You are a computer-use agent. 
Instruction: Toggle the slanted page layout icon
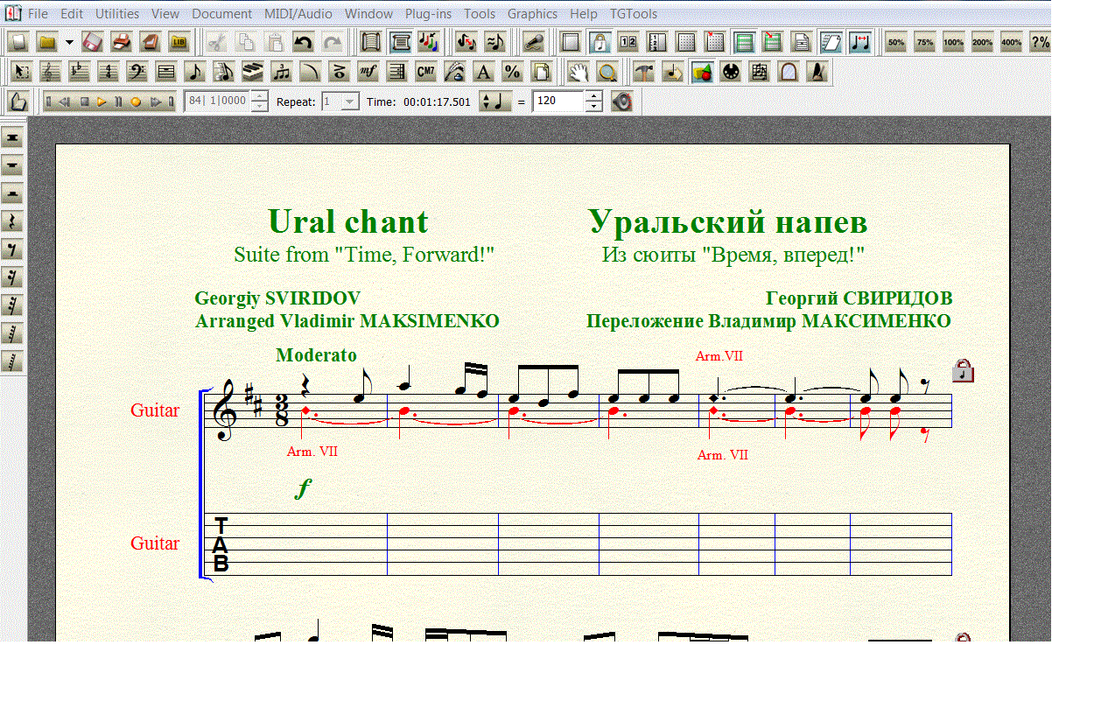point(831,42)
